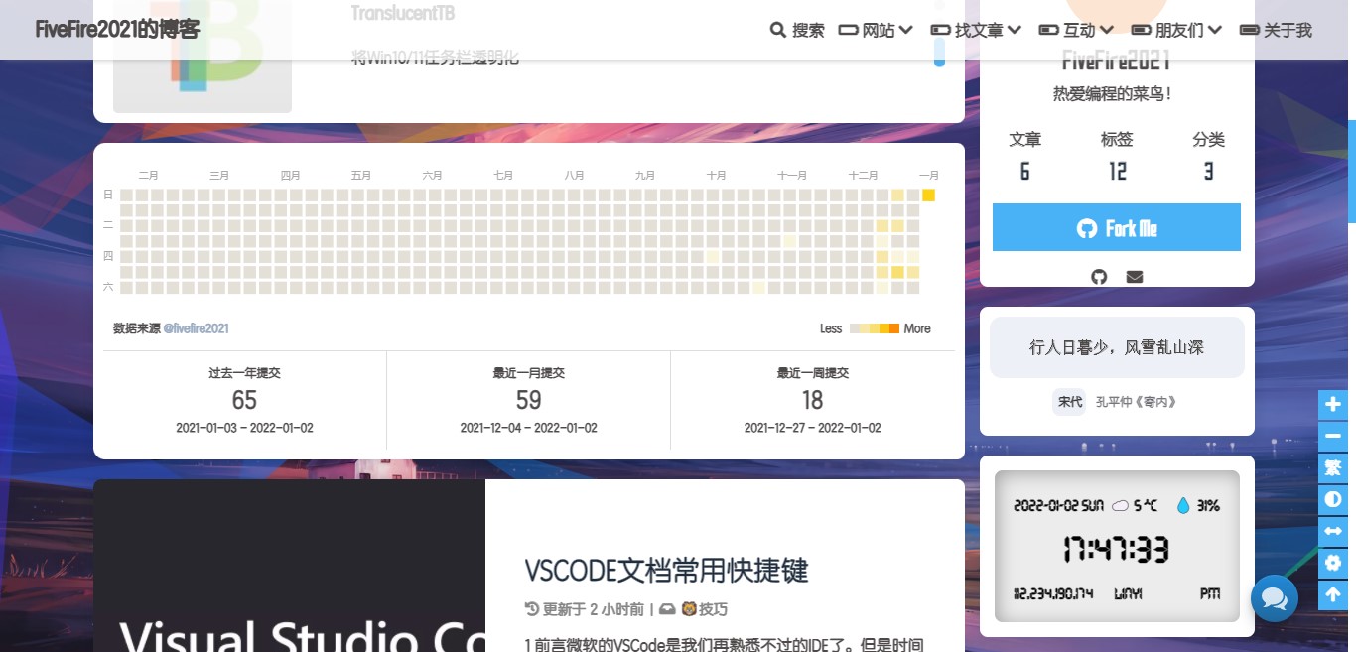Viewport: 1356px width, 652px height.
Task: Click the search magnifier icon
Action: [x=778, y=30]
